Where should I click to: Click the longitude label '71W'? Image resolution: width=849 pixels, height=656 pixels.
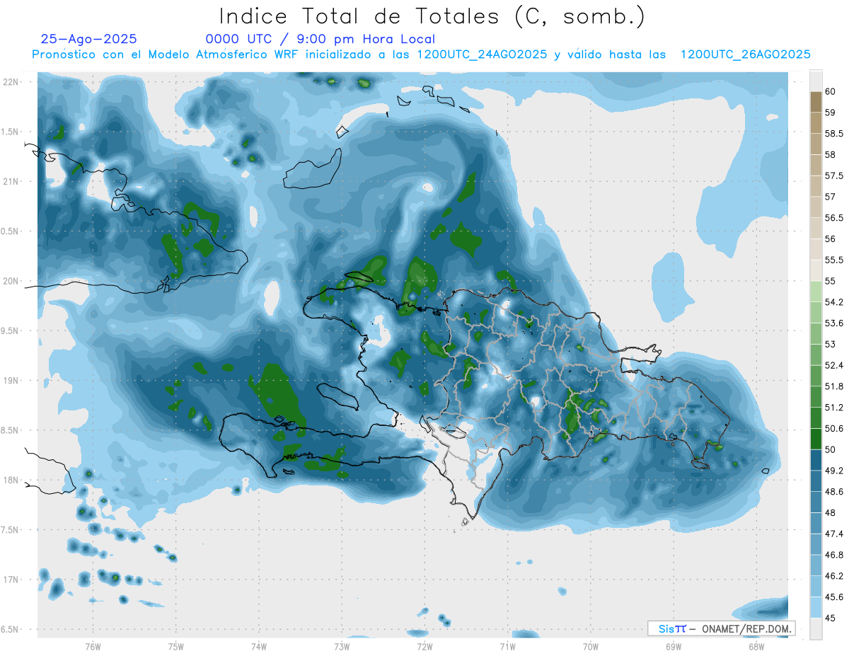[507, 647]
